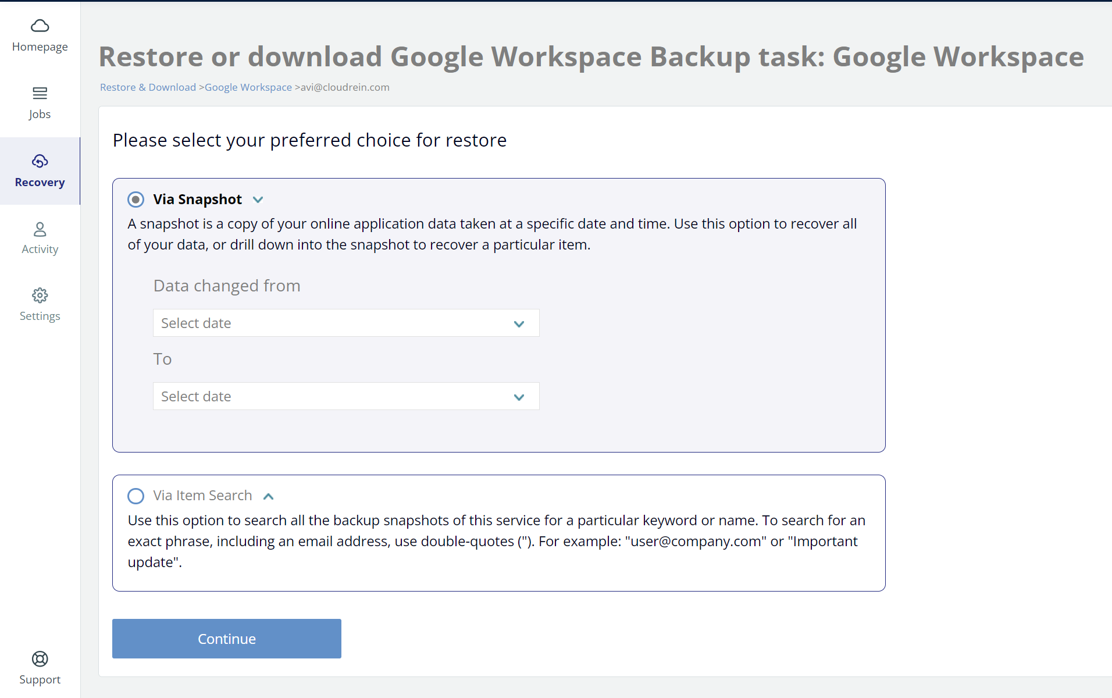Click the Support menu label
This screenshot has width=1112, height=698.
pyautogui.click(x=40, y=680)
